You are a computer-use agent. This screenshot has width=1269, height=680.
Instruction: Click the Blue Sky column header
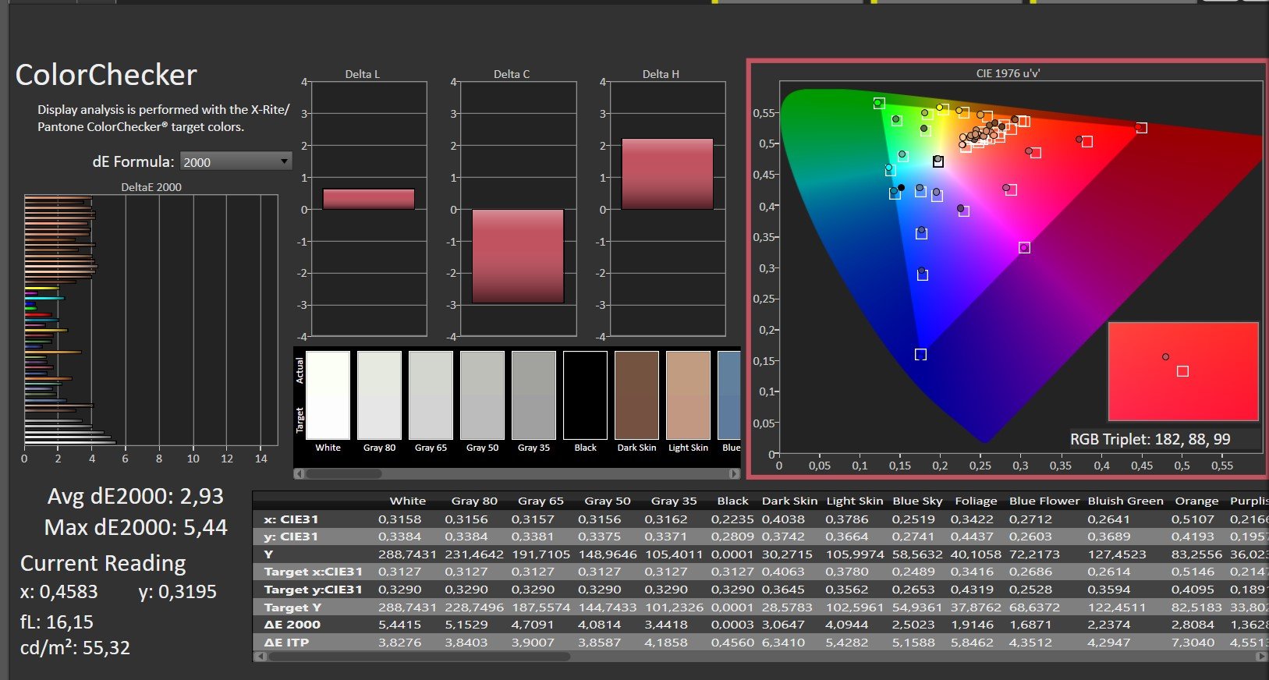tap(917, 501)
